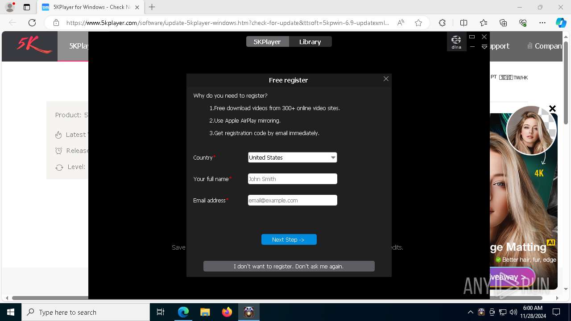The image size is (571, 321).
Task: Open Tab actions menu
Action: [27, 7]
